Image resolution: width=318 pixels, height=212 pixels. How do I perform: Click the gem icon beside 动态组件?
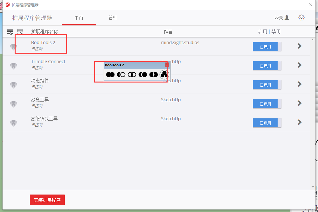pos(14,85)
